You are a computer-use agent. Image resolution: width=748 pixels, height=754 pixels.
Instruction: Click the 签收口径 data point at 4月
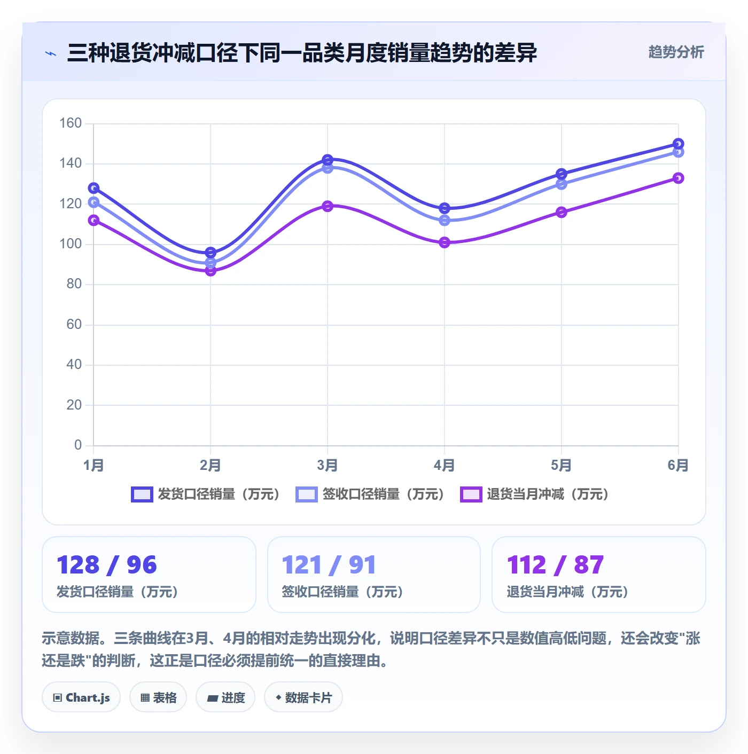tap(445, 220)
